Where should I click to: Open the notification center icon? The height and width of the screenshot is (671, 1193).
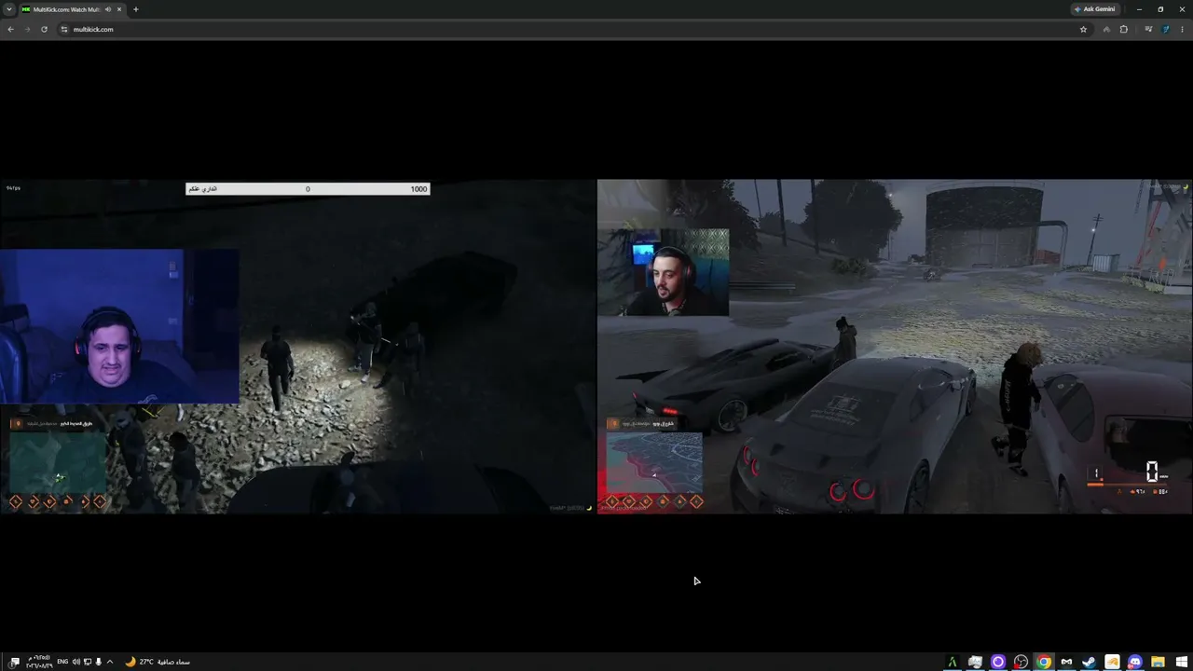coord(14,662)
